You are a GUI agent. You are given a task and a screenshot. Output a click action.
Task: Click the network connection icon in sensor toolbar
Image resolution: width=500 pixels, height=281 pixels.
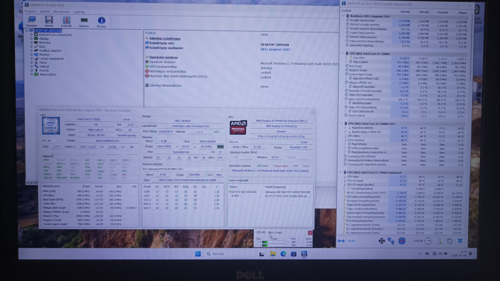(x=391, y=241)
